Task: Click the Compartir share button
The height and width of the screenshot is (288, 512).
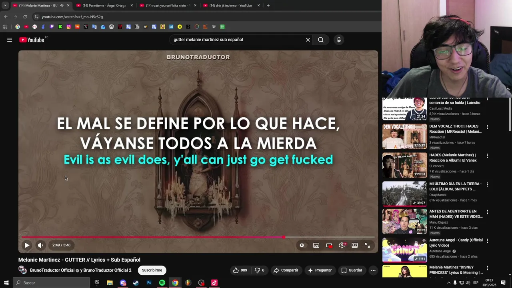Action: coord(286,270)
